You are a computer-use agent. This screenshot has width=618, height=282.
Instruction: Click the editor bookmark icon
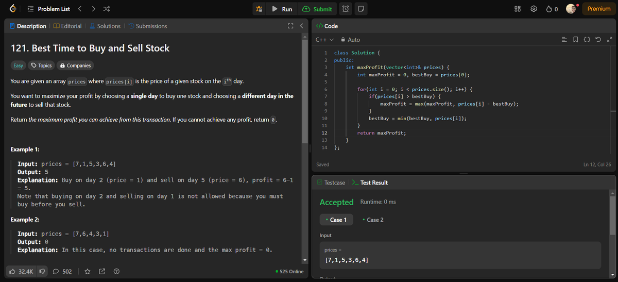point(575,40)
